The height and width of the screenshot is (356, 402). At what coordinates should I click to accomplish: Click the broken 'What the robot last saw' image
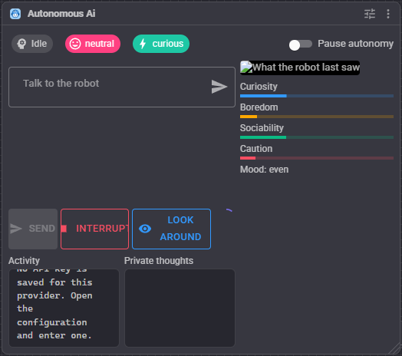coord(300,68)
